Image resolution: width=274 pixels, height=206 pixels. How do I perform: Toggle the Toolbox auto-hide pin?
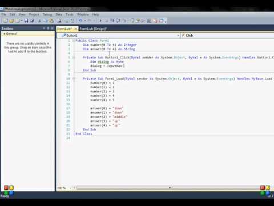point(48,28)
